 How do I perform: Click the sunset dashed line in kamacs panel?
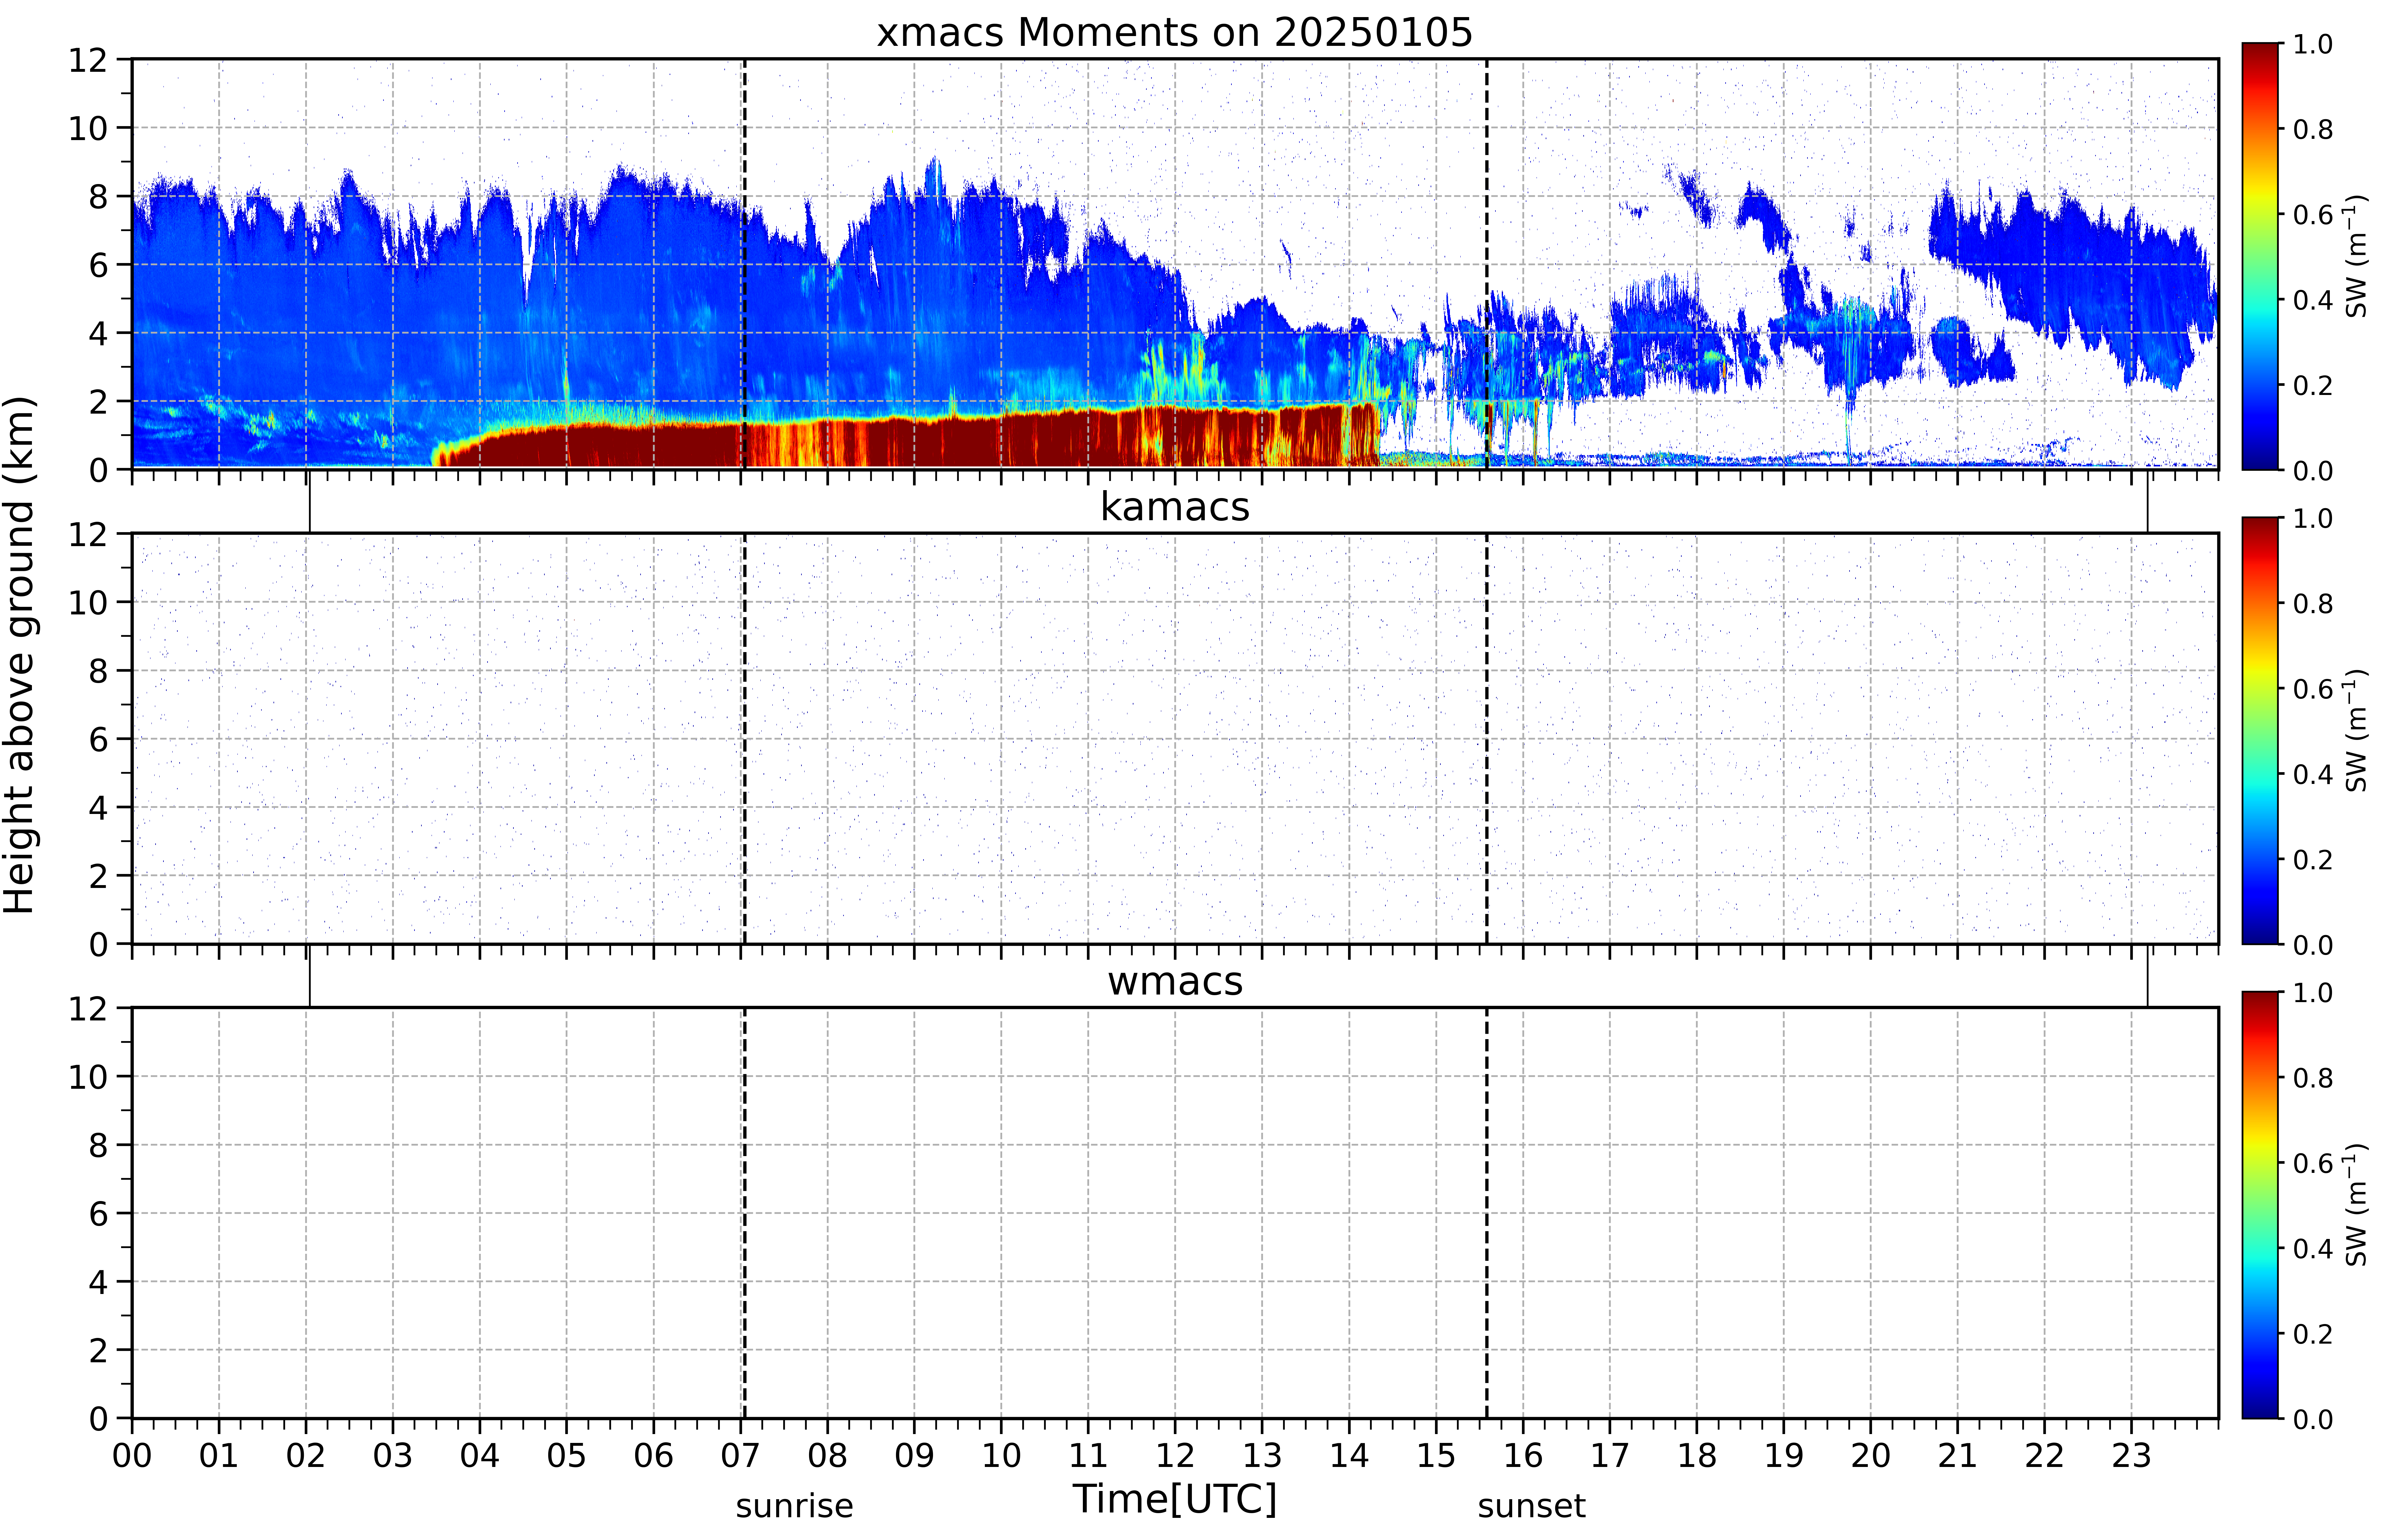[x=1486, y=738]
